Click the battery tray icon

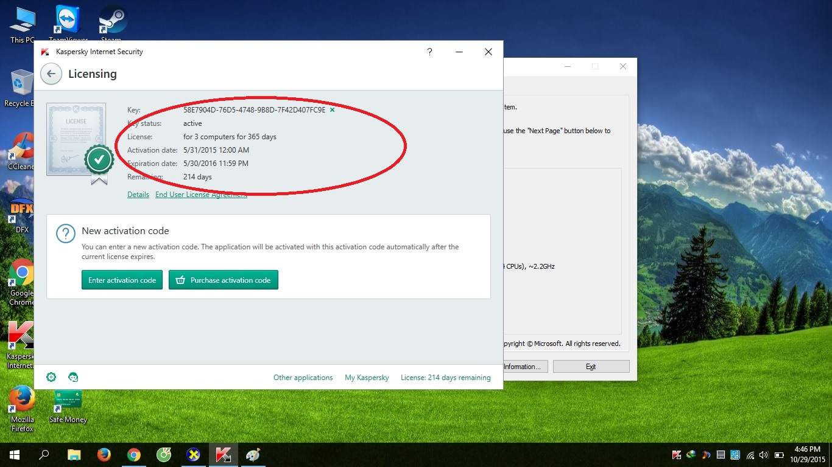(779, 455)
